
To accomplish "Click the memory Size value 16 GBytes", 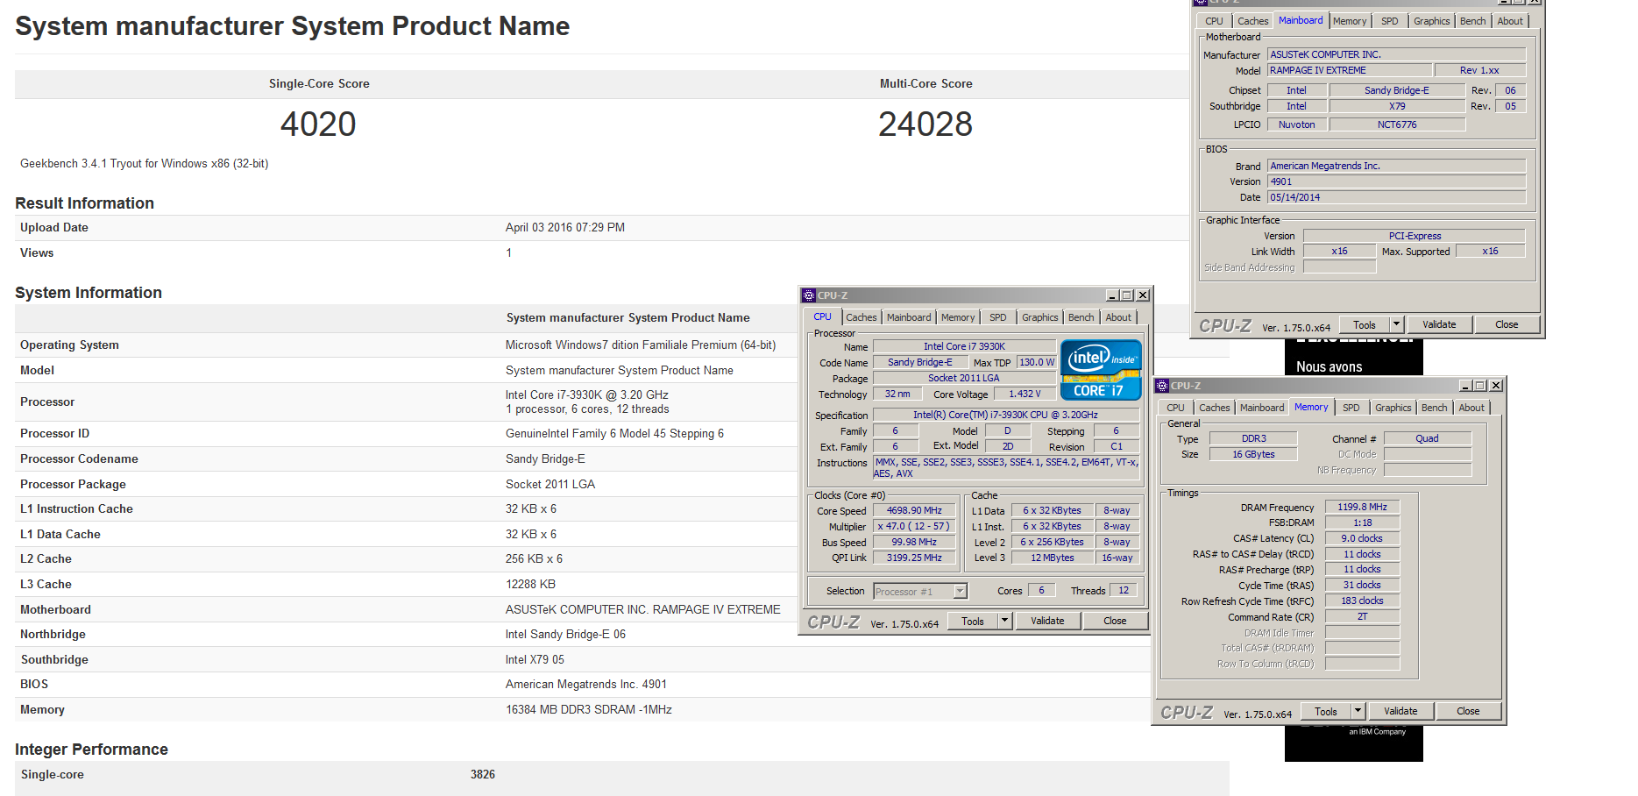I will point(1253,454).
